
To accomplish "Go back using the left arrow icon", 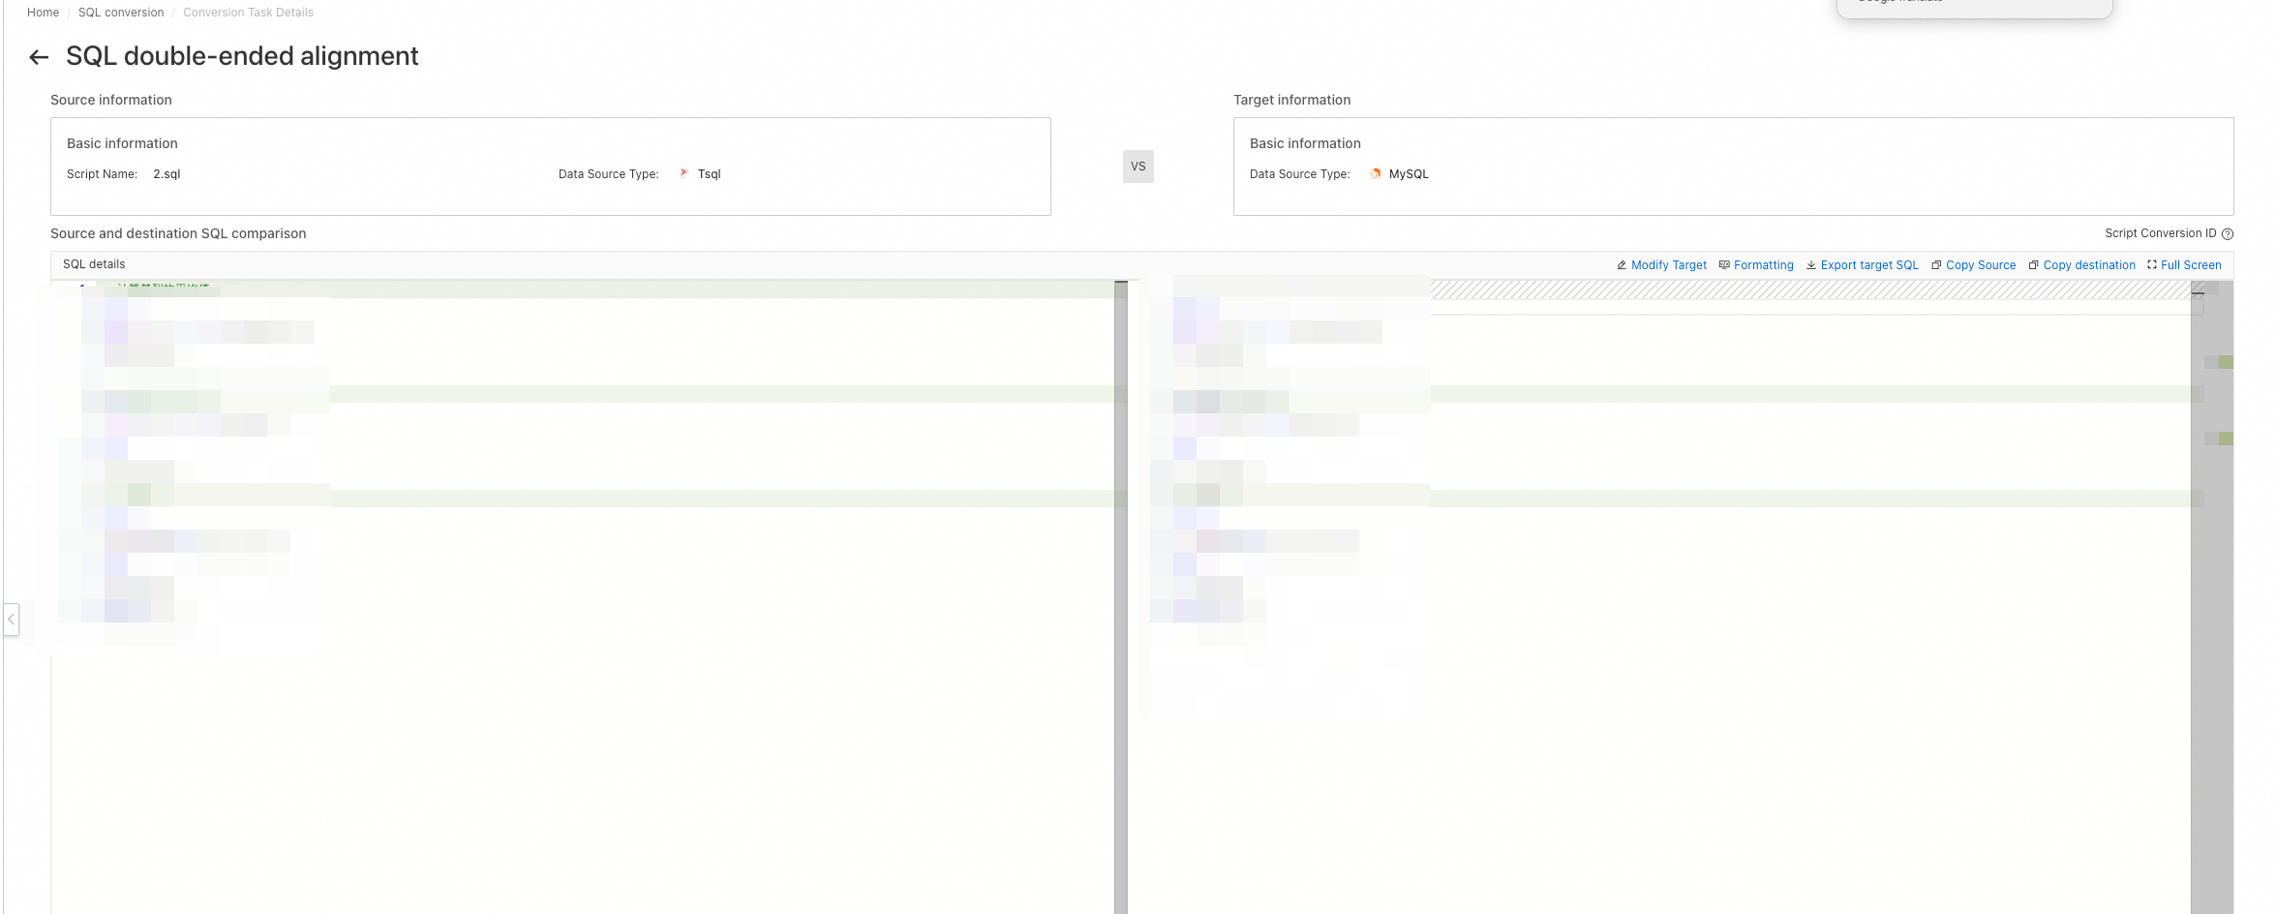I will [x=39, y=57].
